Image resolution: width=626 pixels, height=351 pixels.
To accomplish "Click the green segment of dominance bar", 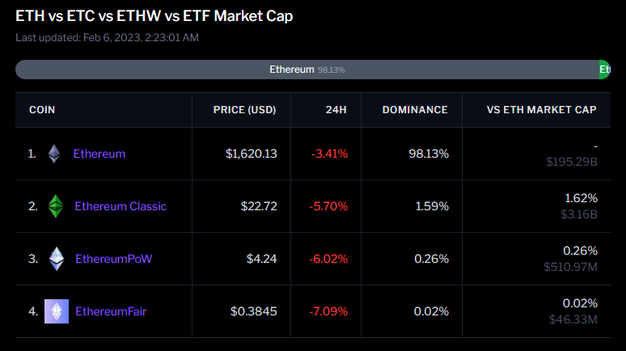I will pos(605,70).
